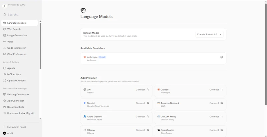Click the sidebar Search field
The width and height of the screenshot is (267, 137).
click(20, 15)
